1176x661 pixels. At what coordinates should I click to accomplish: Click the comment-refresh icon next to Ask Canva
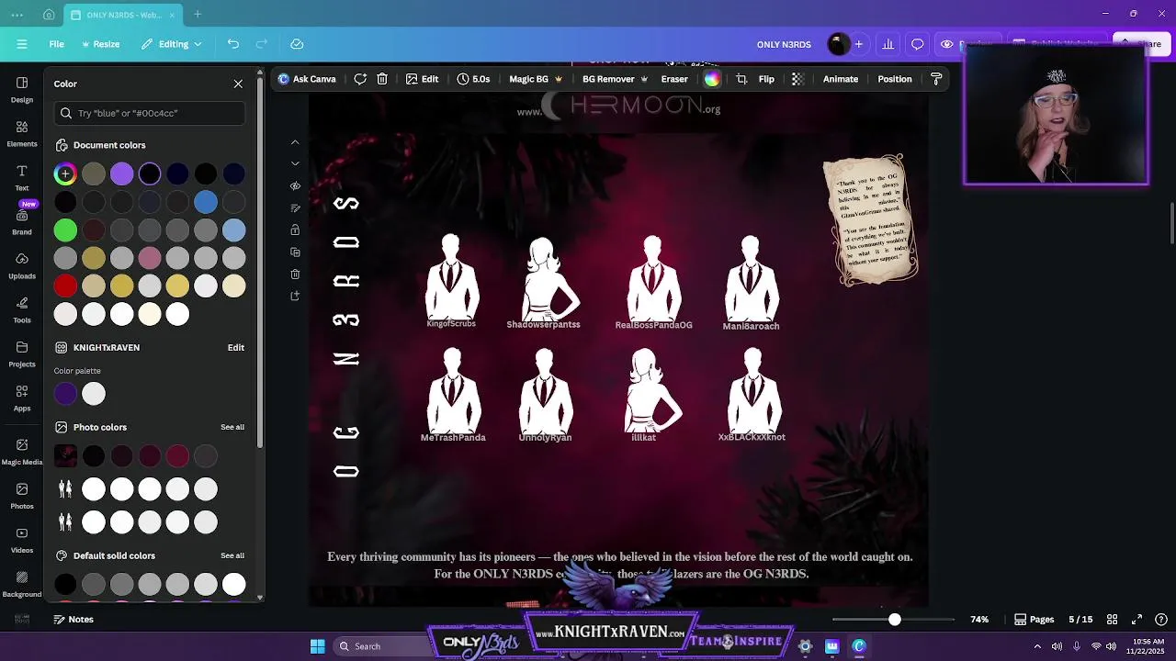[x=360, y=79]
